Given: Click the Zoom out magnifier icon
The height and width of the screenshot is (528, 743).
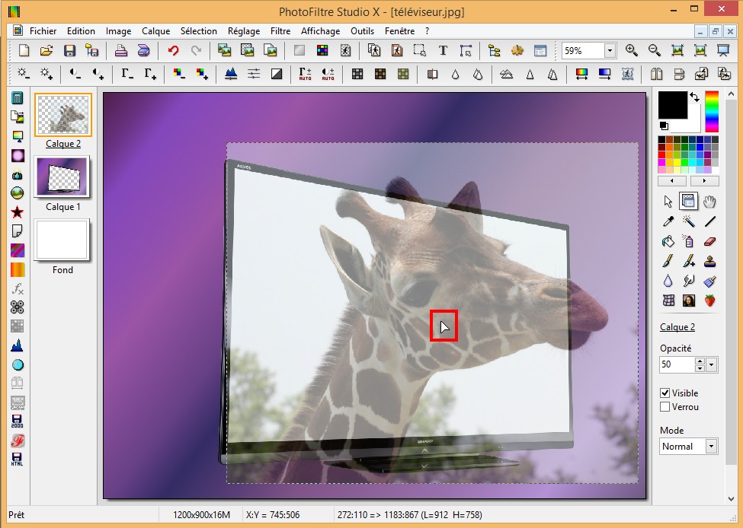Looking at the screenshot, I should pyautogui.click(x=655, y=50).
